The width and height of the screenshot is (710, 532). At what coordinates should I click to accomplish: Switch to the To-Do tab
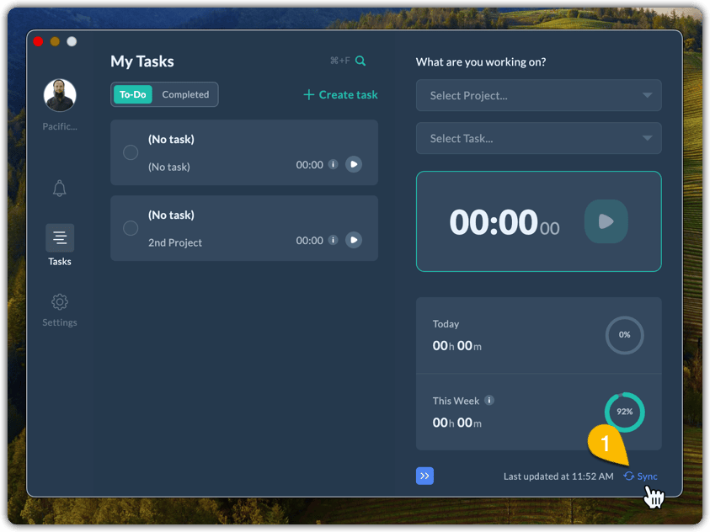(x=132, y=94)
